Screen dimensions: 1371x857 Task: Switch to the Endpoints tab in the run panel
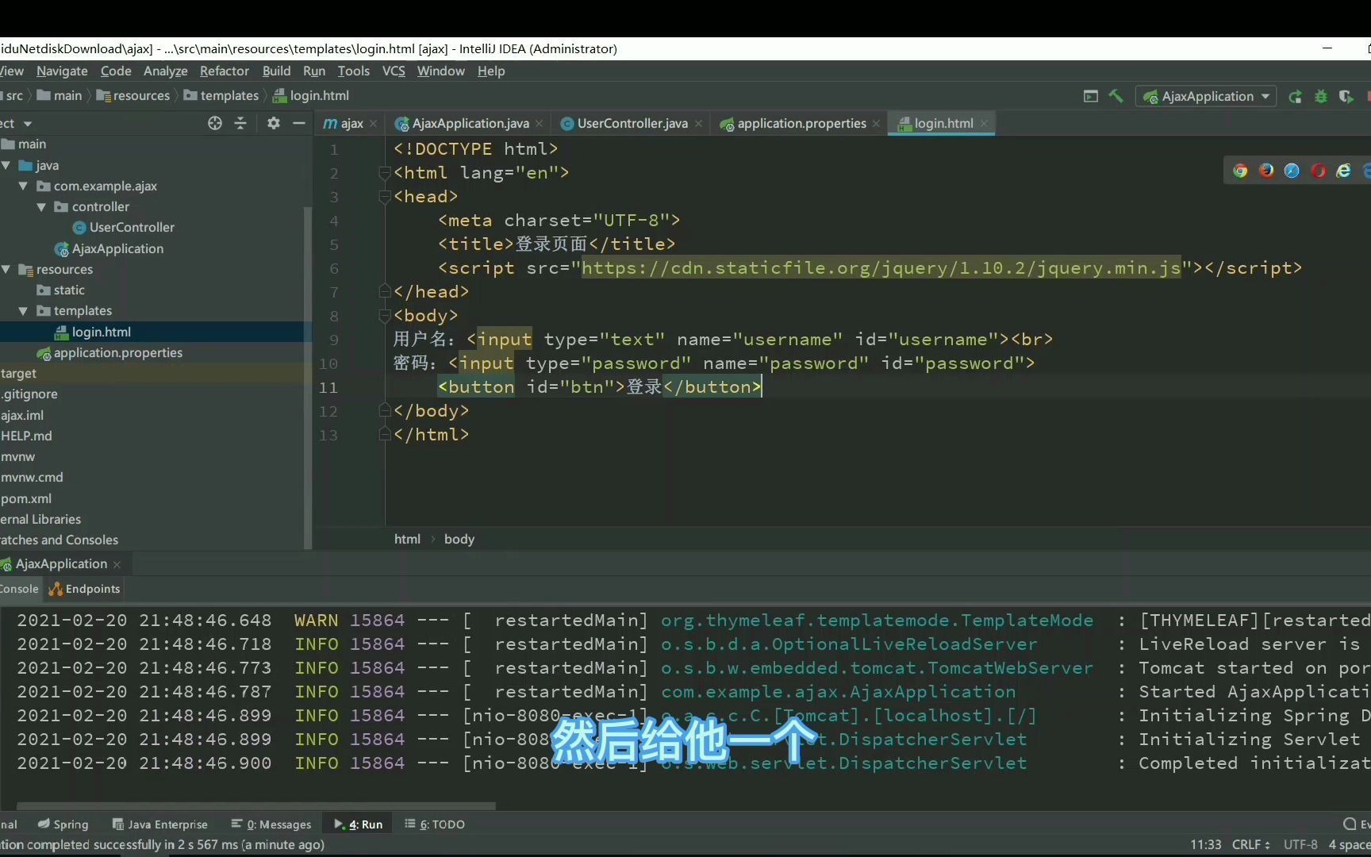point(84,589)
